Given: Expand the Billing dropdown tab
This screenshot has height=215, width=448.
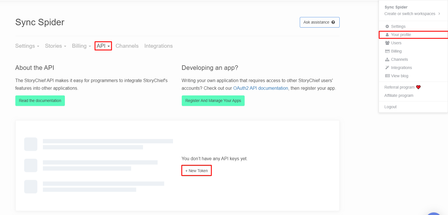Looking at the screenshot, I should point(81,46).
